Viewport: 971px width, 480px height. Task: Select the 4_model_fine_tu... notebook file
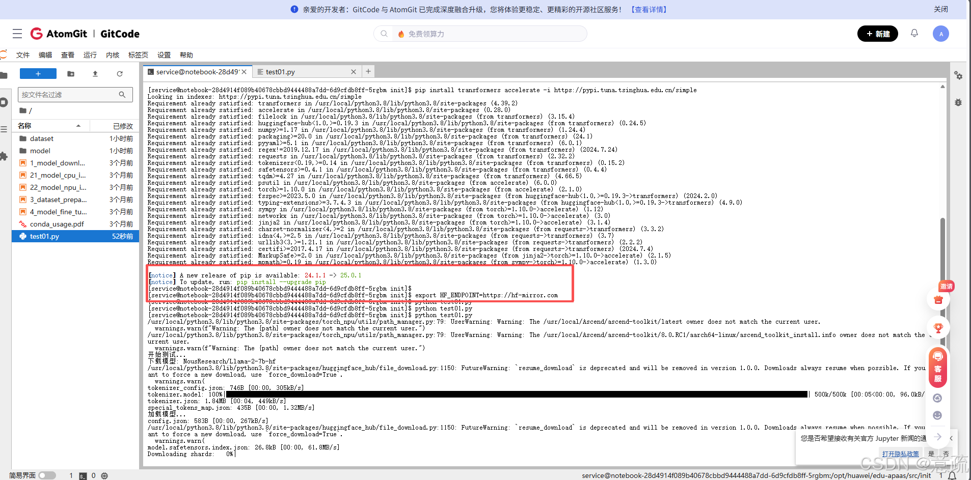75,212
